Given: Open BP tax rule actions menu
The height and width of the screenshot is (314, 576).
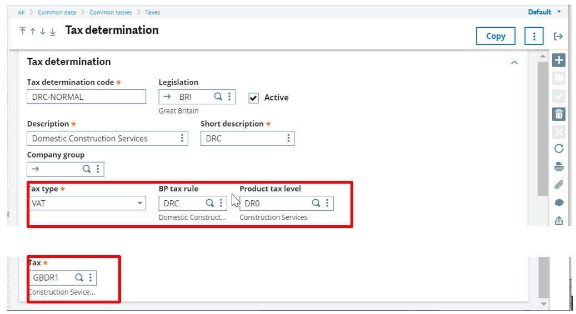Looking at the screenshot, I should pos(221,203).
